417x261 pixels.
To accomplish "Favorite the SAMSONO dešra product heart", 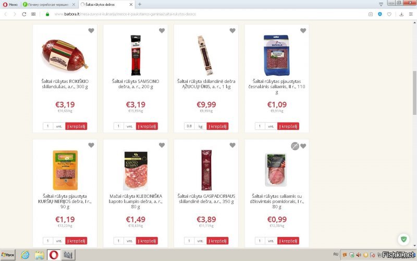I will point(162,31).
